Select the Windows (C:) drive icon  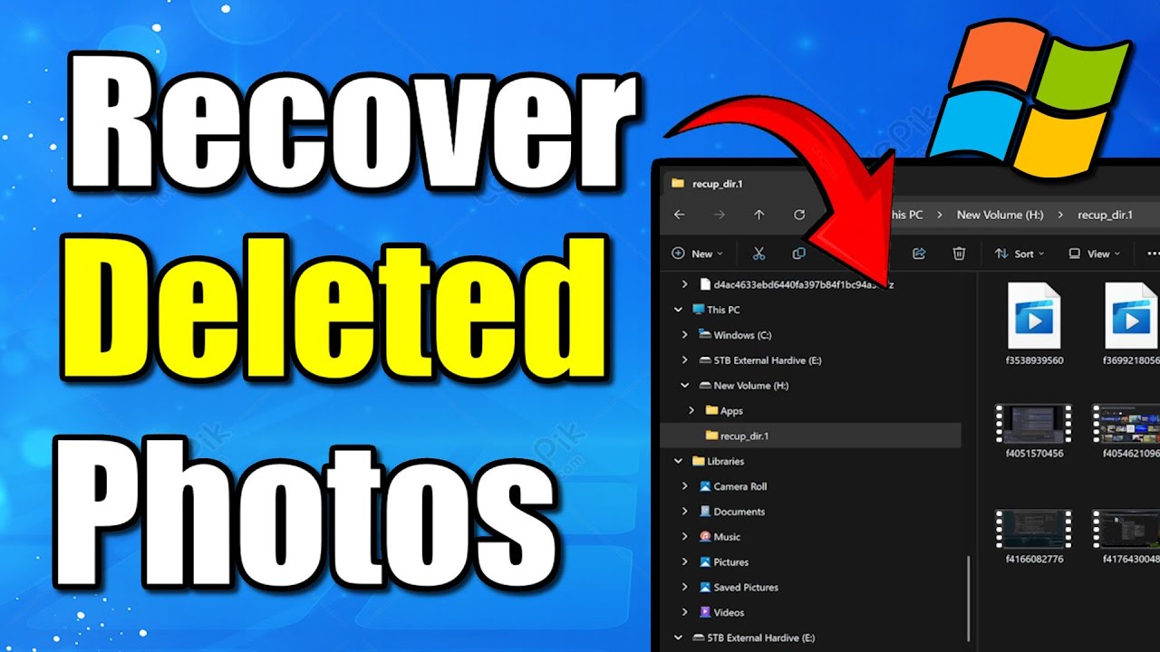tap(705, 335)
